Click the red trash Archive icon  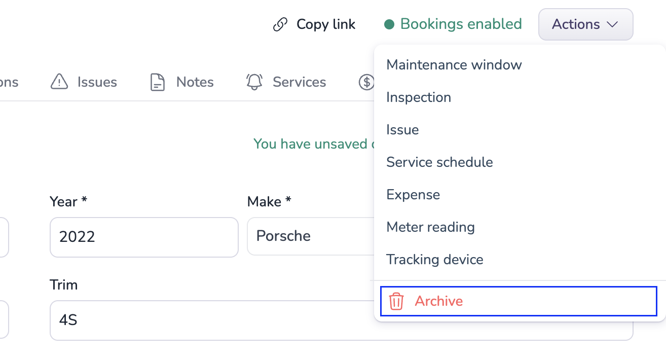pos(396,301)
